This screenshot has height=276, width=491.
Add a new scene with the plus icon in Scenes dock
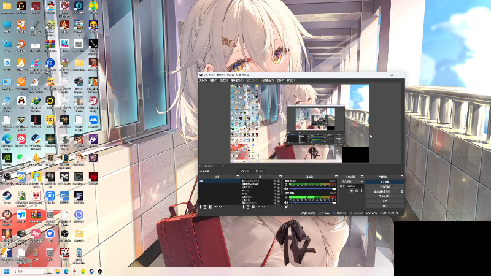(x=201, y=207)
